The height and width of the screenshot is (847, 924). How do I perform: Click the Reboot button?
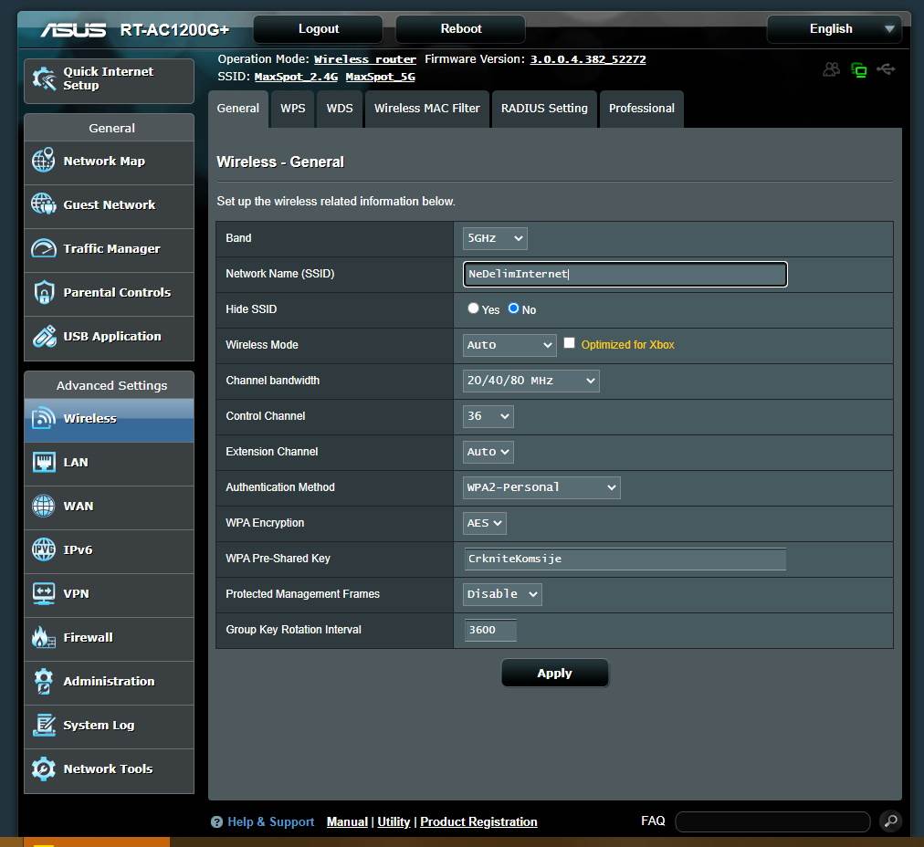click(460, 29)
